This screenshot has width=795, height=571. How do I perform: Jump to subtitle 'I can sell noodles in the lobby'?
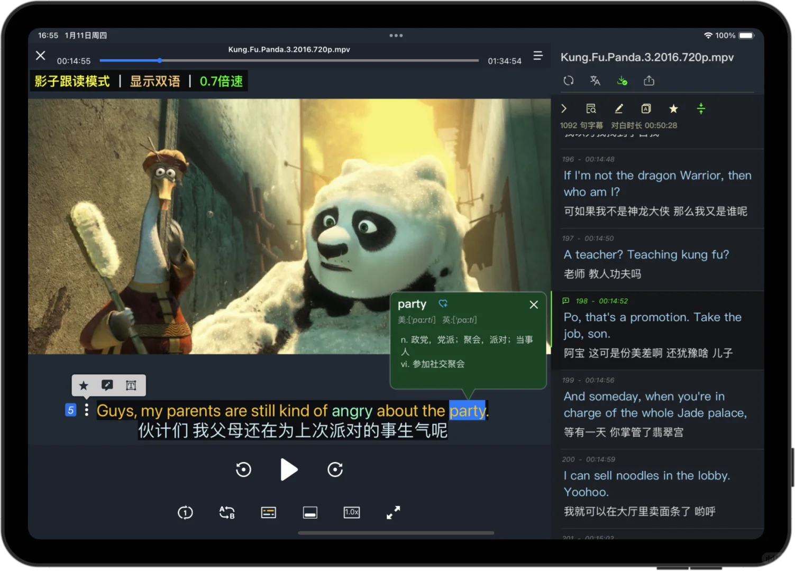pos(657,489)
